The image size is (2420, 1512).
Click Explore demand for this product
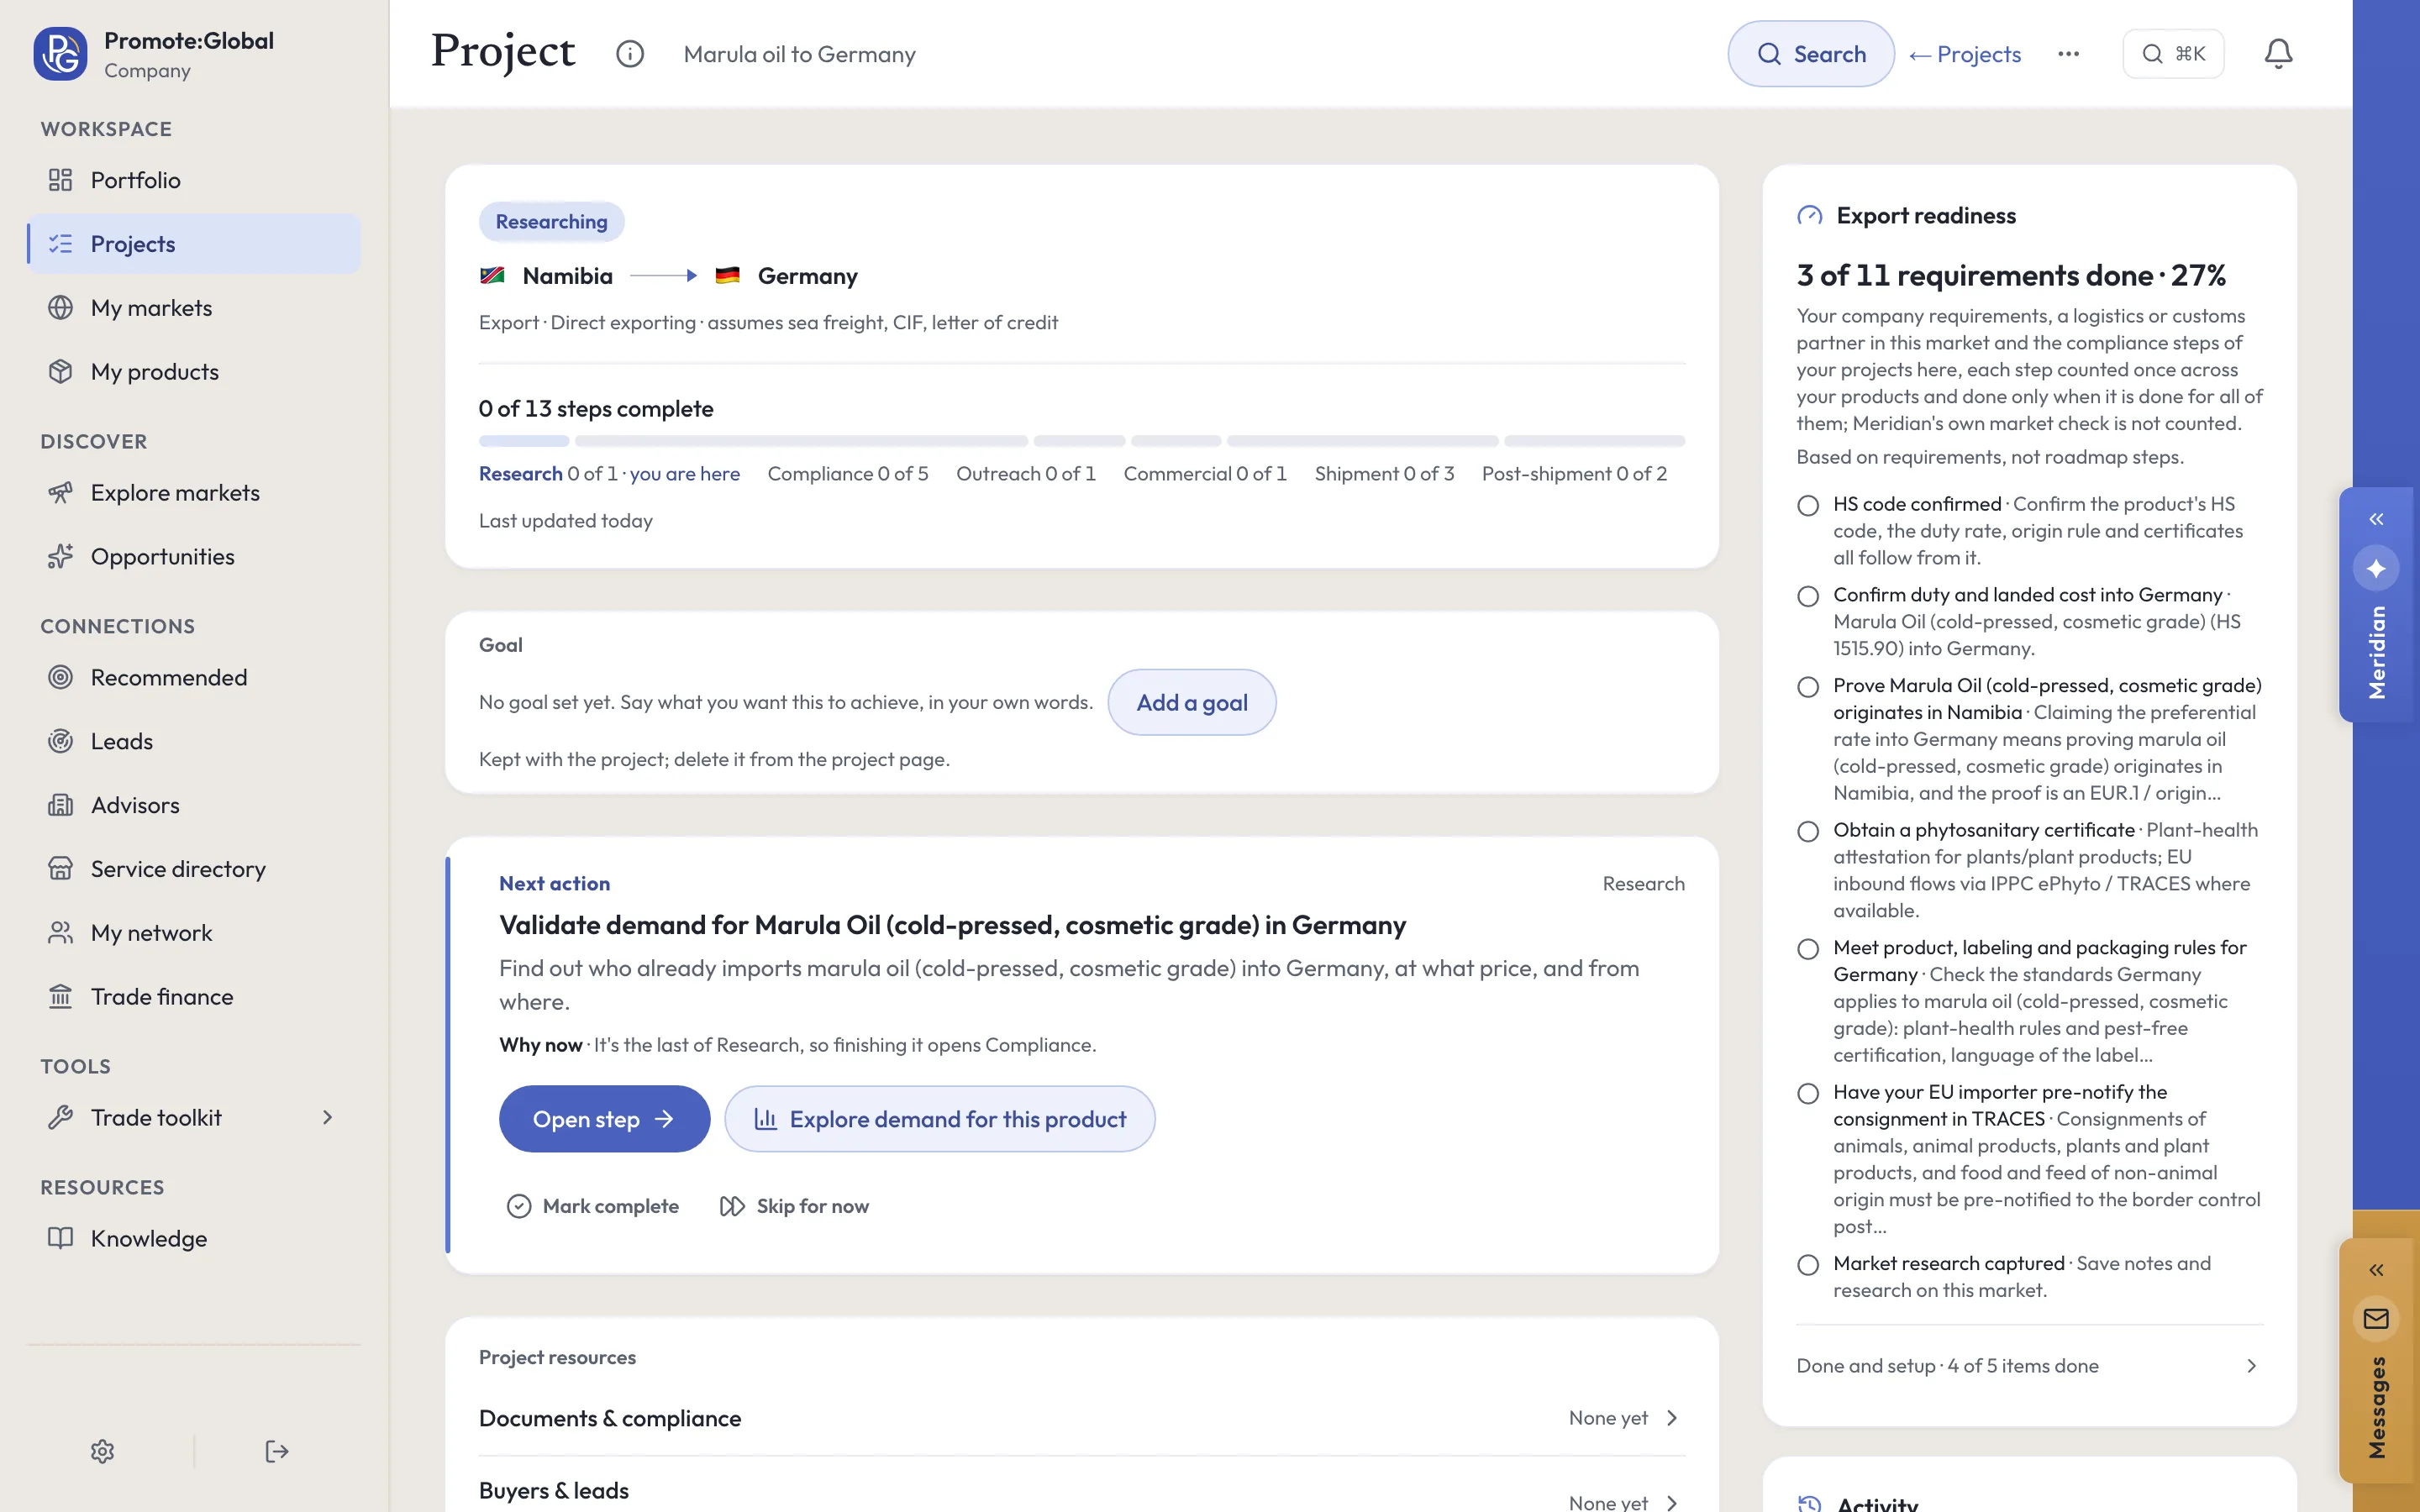pyautogui.click(x=939, y=1119)
